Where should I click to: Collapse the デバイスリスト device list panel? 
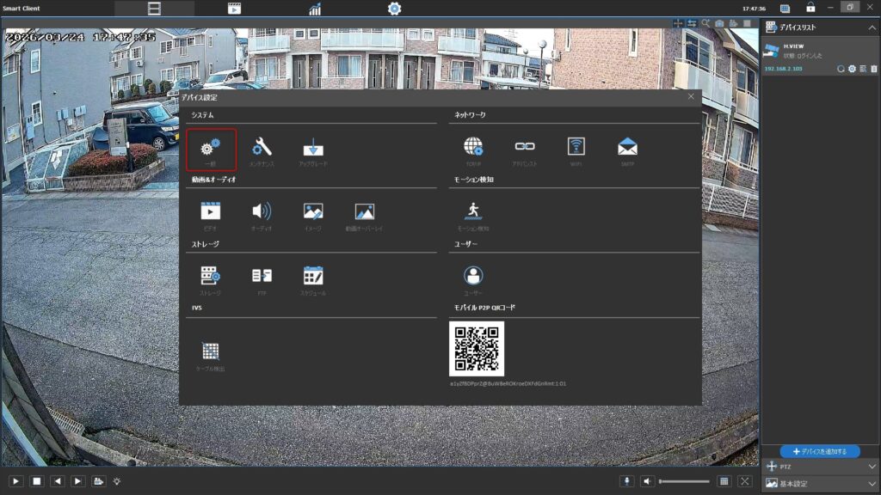(x=872, y=27)
